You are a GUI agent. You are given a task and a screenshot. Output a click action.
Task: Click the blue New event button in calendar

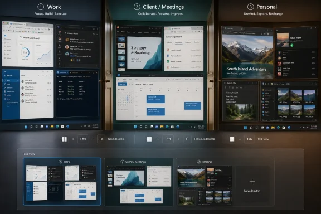122,84
